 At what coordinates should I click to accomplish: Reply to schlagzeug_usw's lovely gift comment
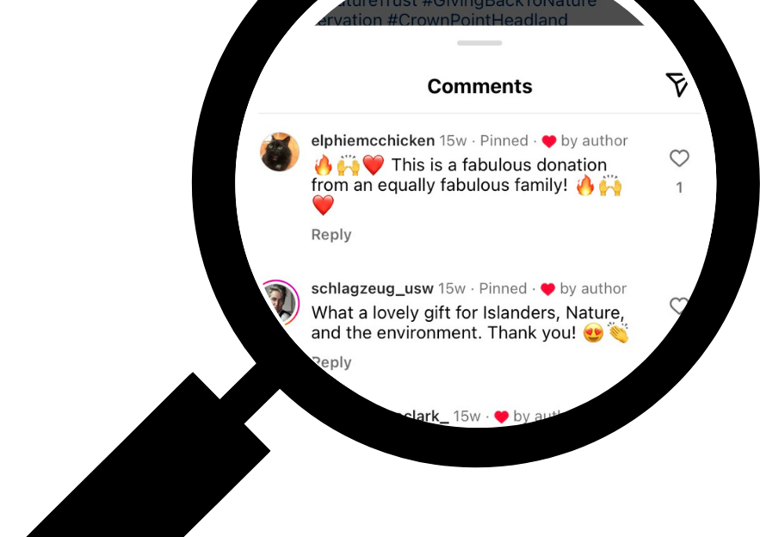pos(332,362)
